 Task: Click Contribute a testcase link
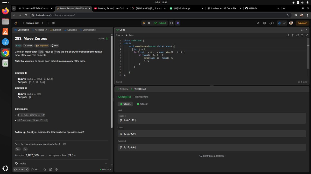(x=212, y=156)
